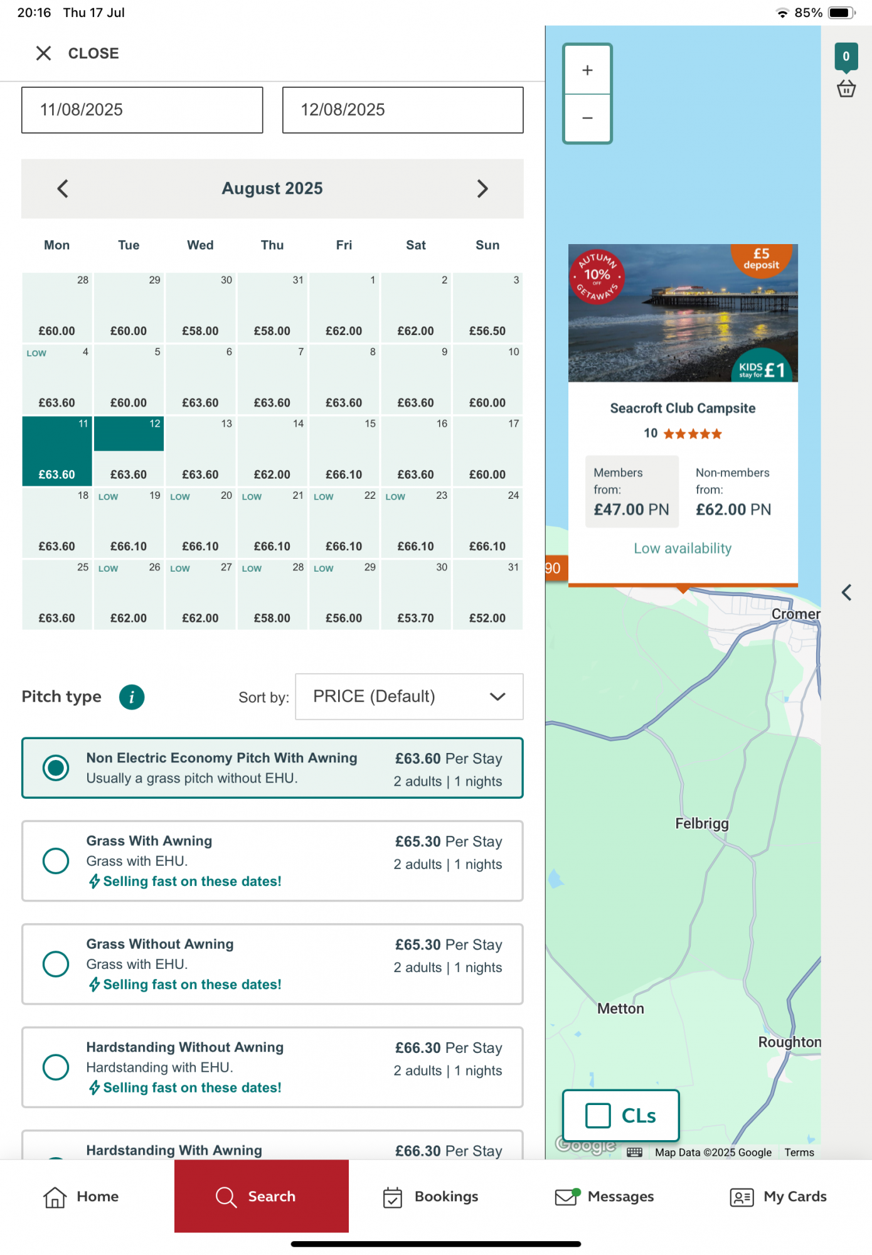Enable the CLs checkbox on the map
This screenshot has height=1255, width=872.
click(598, 1116)
